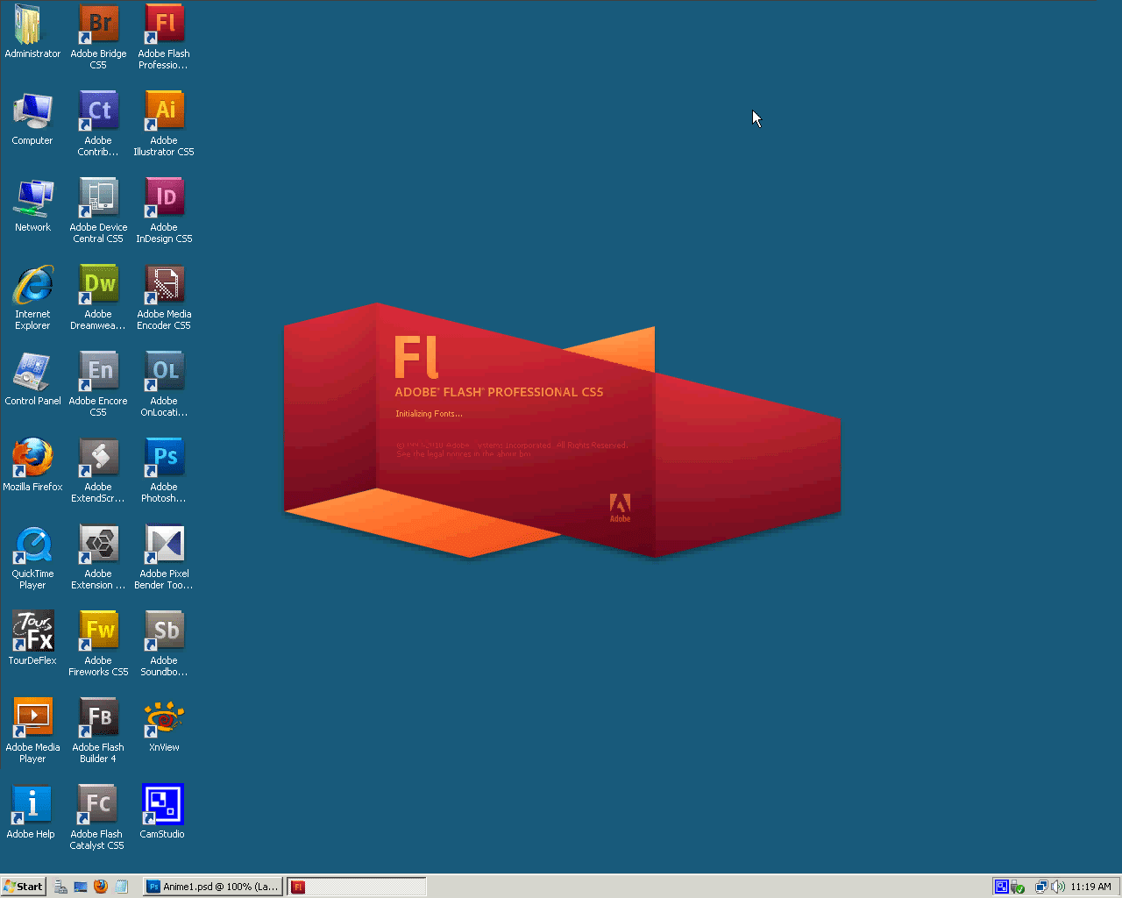Open the Start menu
This screenshot has width=1122, height=898.
coord(23,887)
